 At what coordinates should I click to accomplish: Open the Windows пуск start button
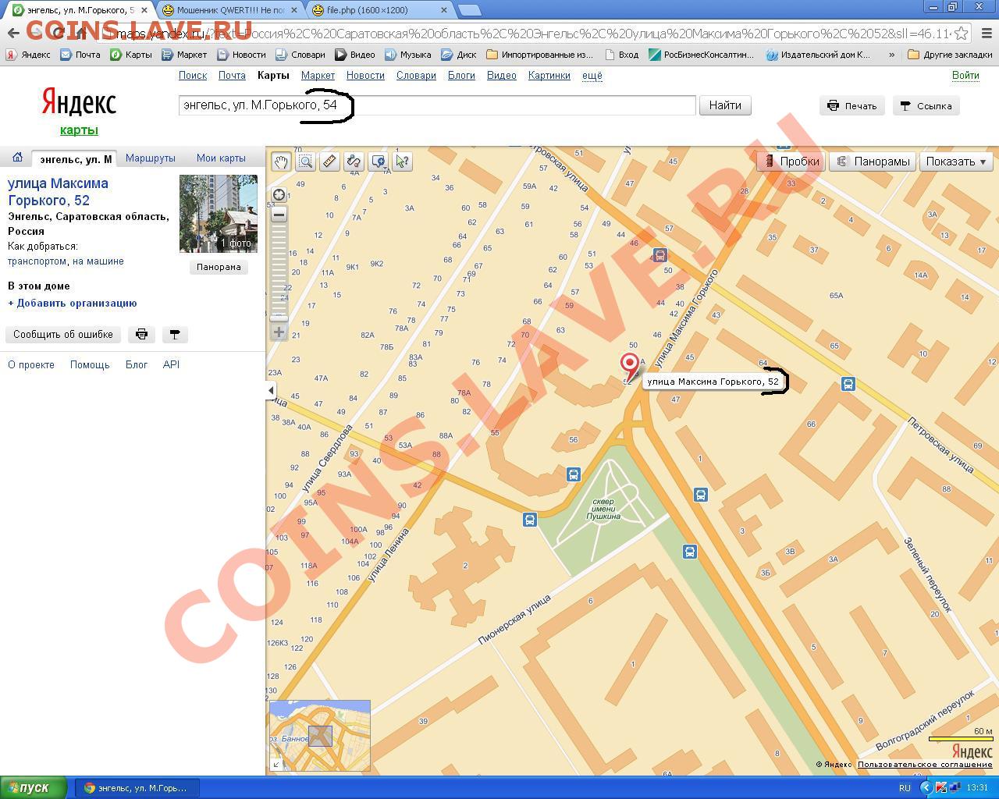[x=34, y=788]
